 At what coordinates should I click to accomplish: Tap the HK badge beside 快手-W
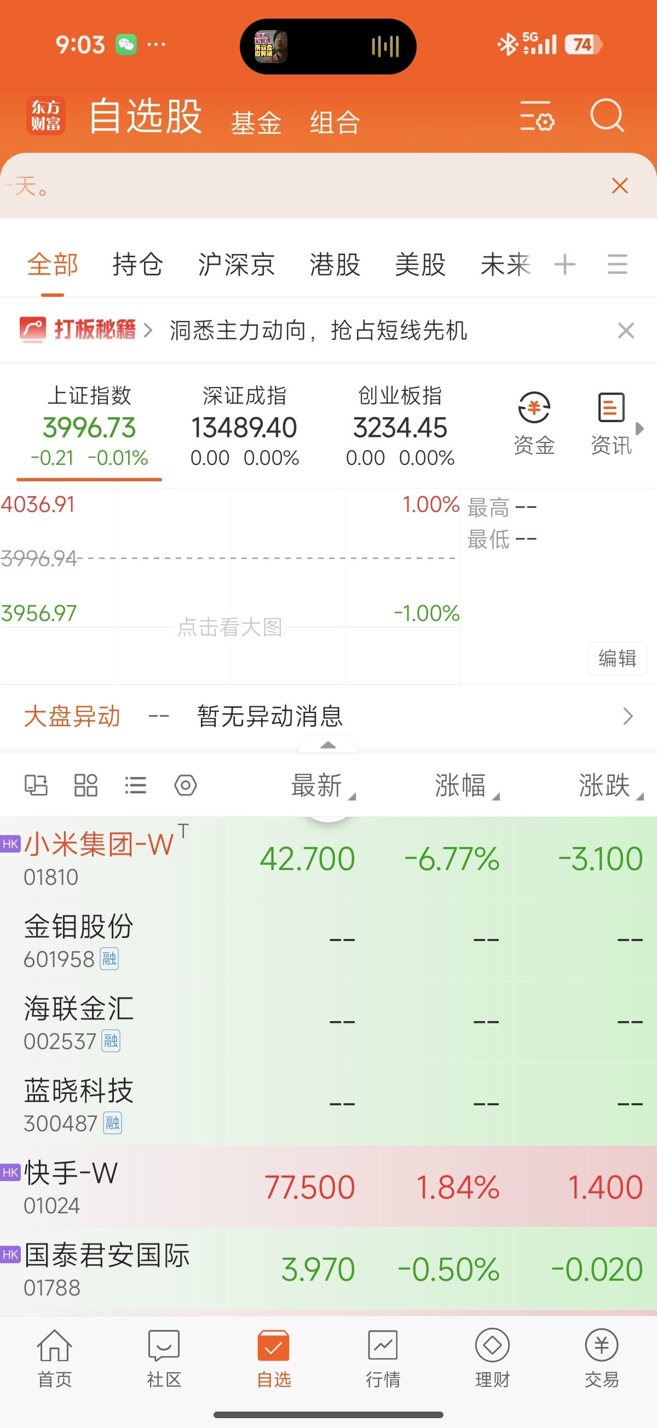(x=10, y=1172)
